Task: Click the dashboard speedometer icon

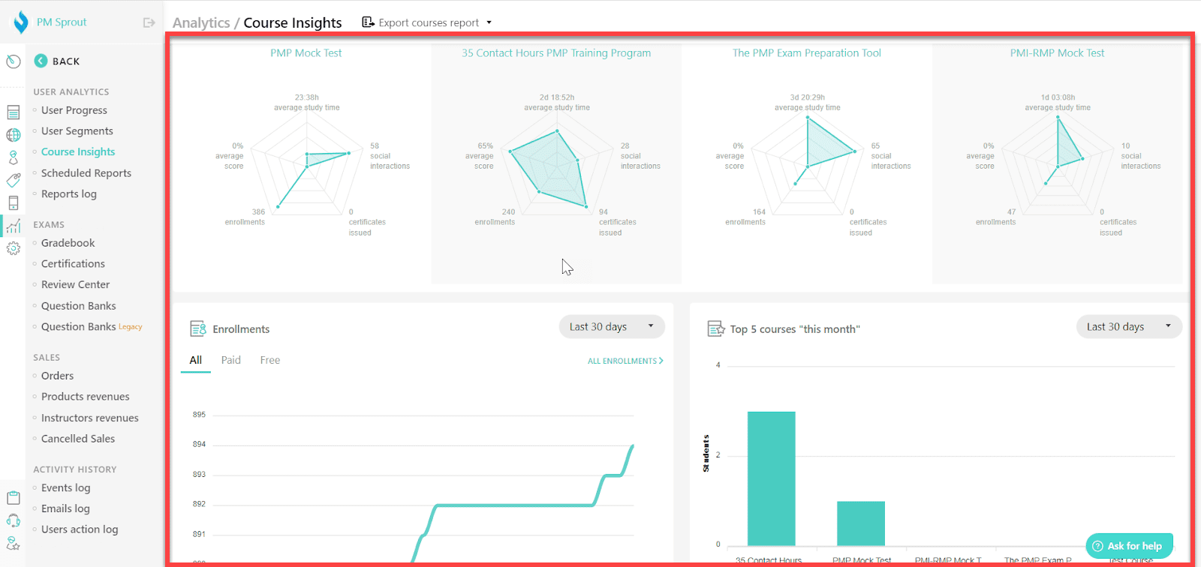Action: (14, 61)
